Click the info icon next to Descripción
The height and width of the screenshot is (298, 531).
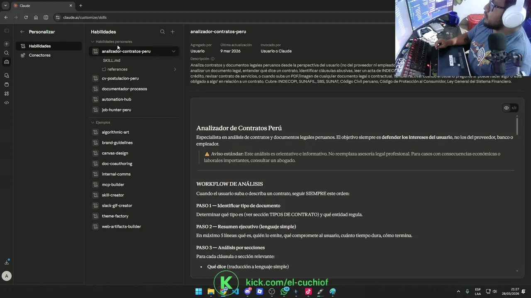click(x=213, y=59)
